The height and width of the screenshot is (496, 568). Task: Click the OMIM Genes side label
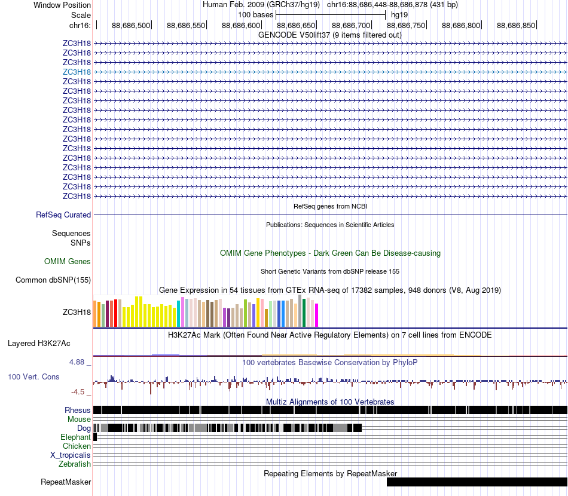click(68, 261)
